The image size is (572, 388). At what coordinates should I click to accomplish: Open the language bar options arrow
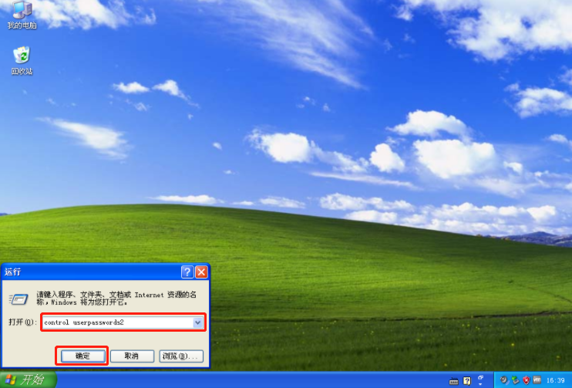coord(481,383)
